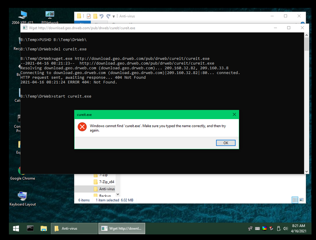Select the 7-Zip_x64 folder in Explorer tree

pyautogui.click(x=104, y=182)
